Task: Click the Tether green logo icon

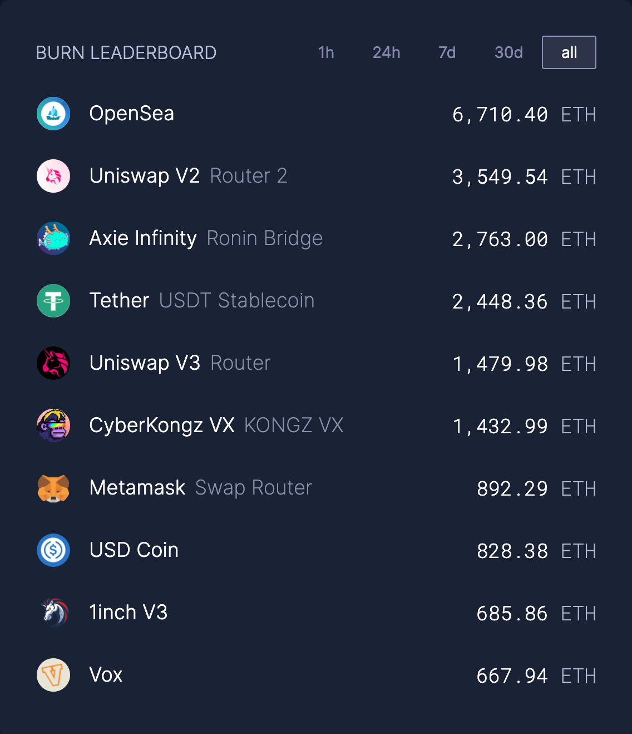Action: 53,301
